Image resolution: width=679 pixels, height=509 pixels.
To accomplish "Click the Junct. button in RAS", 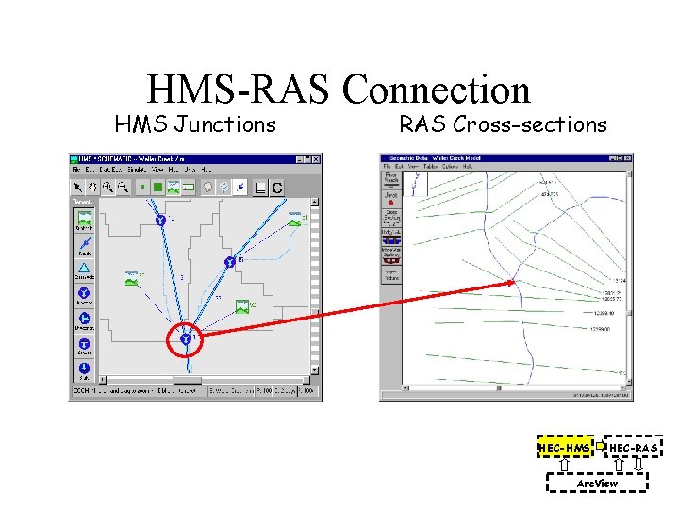I will pos(391,199).
